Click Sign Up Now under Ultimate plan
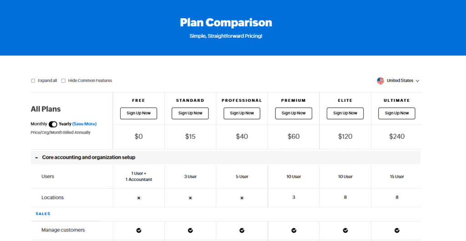Screen dimensions: 466x241 tap(397, 113)
